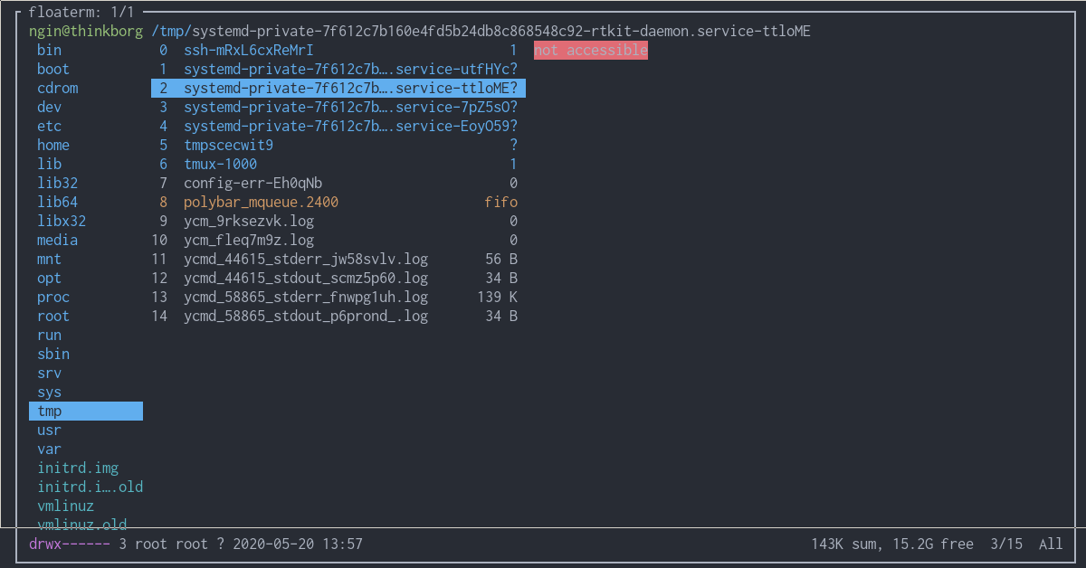1086x568 pixels.
Task: Open the tmux-1000 directory
Action: [223, 164]
